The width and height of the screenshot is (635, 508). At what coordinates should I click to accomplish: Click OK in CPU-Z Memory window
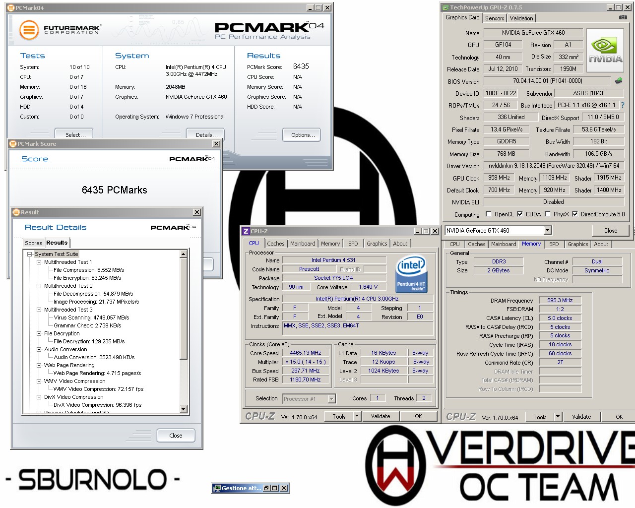click(619, 417)
